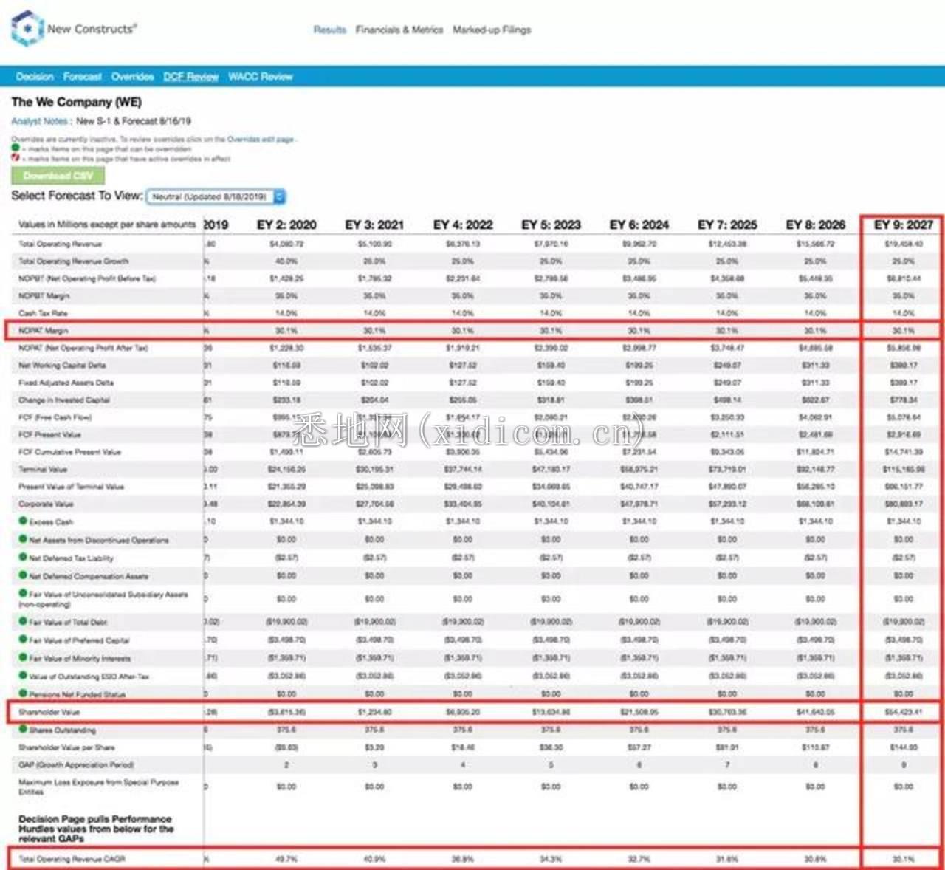Click the Cash Tax Rate row label
Image resolution: width=945 pixels, height=870 pixels.
(43, 313)
